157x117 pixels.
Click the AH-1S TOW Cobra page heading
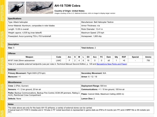67,6
